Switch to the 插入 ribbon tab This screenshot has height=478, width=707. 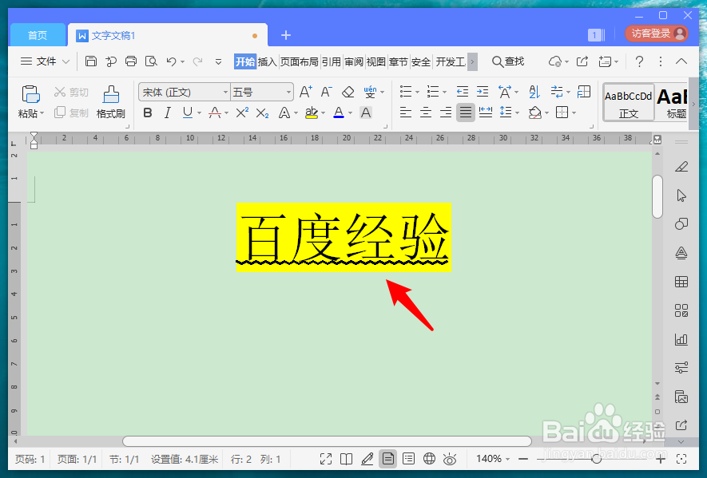pyautogui.click(x=267, y=61)
